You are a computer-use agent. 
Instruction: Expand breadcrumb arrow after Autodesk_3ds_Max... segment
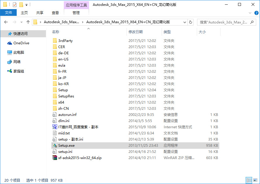83,22
